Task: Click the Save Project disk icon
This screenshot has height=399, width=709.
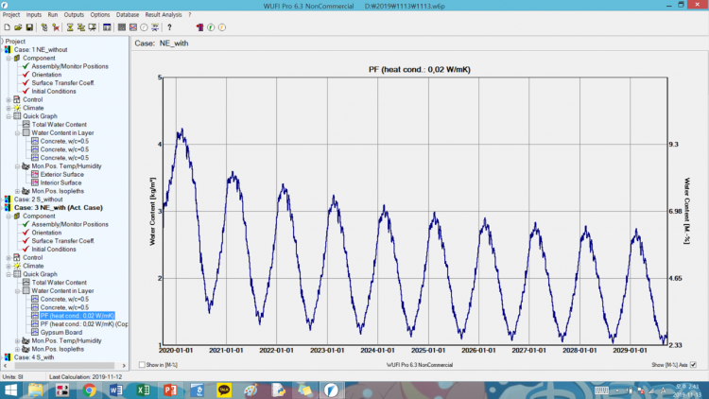Action: [29, 27]
